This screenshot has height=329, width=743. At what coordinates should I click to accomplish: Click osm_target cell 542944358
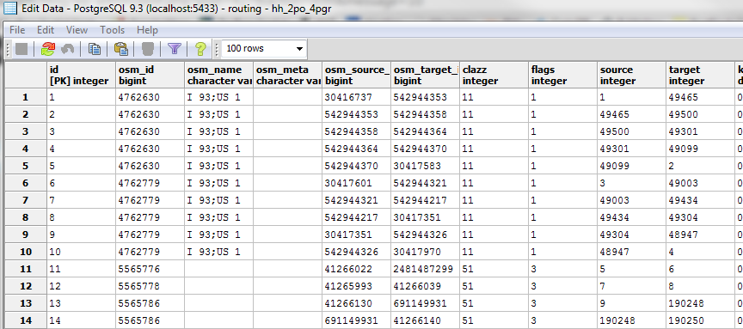coord(425,114)
